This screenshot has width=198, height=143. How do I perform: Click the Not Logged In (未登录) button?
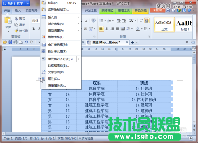point(157,10)
